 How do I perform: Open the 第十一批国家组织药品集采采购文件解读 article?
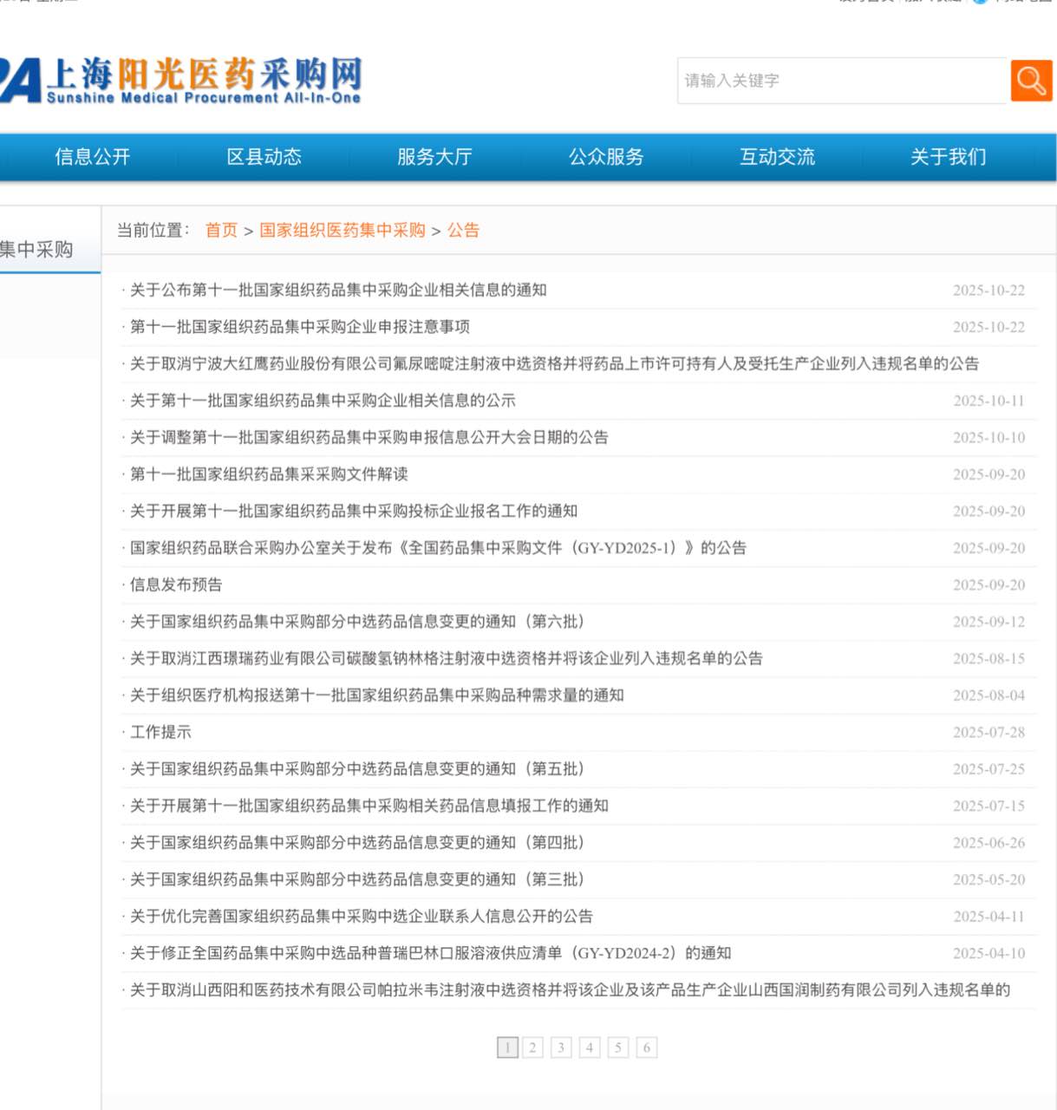point(269,474)
